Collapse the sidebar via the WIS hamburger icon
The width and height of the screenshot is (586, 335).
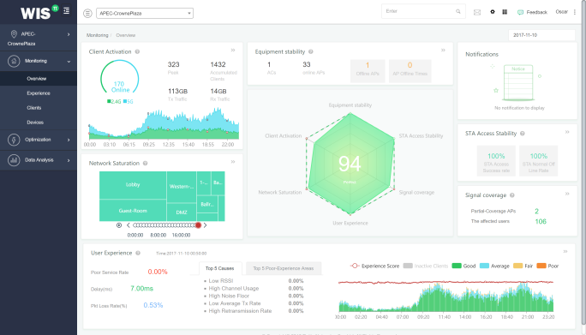(66, 11)
